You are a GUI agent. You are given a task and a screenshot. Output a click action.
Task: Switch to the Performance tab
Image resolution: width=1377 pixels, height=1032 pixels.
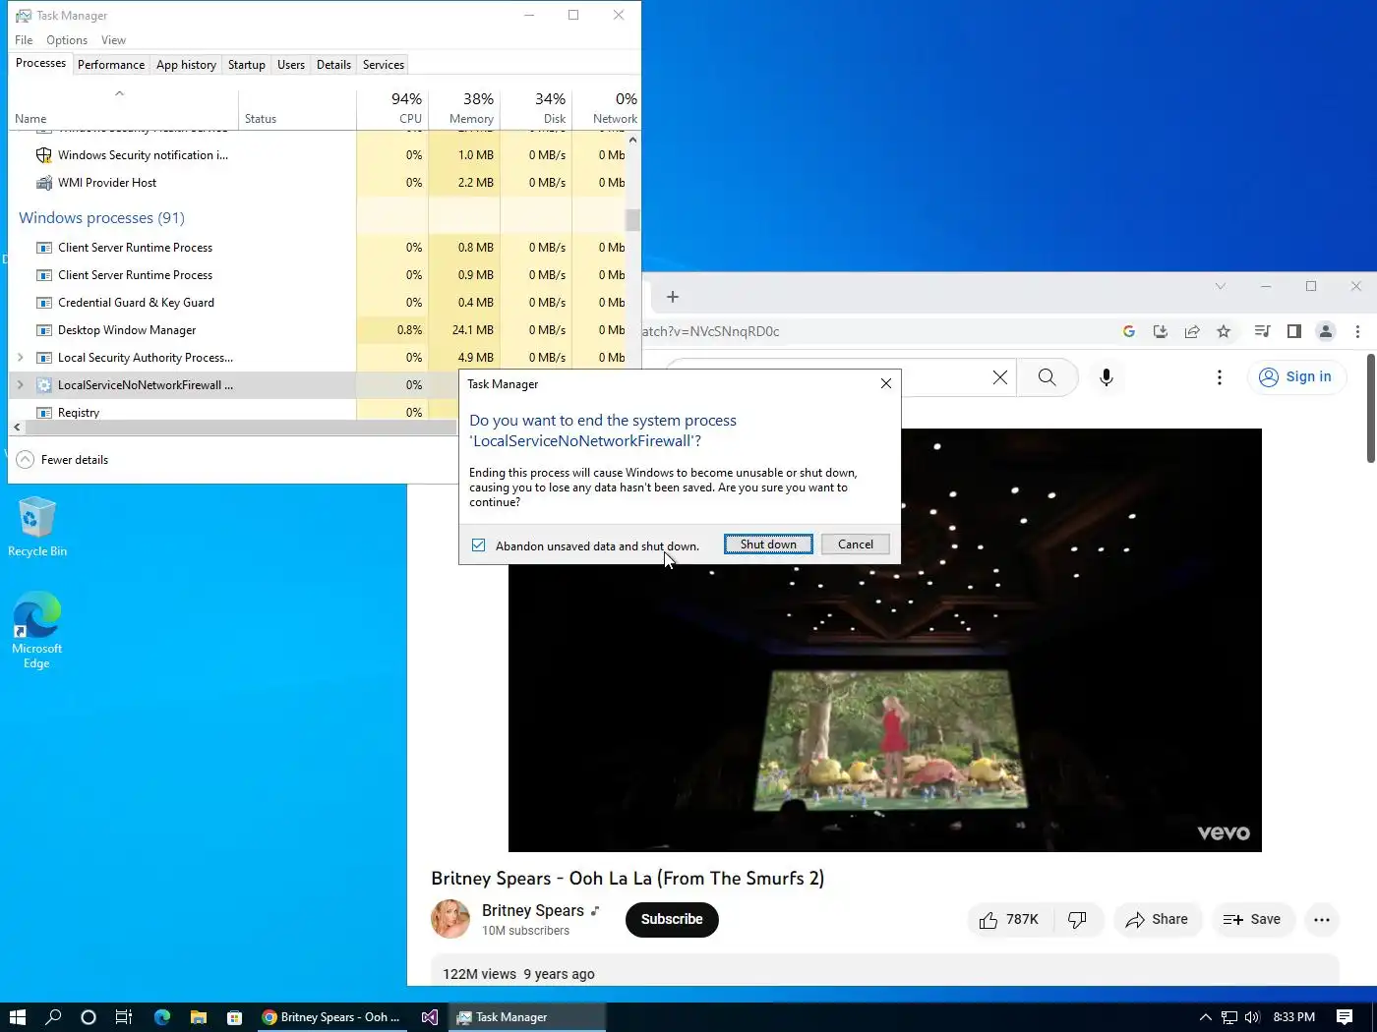click(111, 65)
